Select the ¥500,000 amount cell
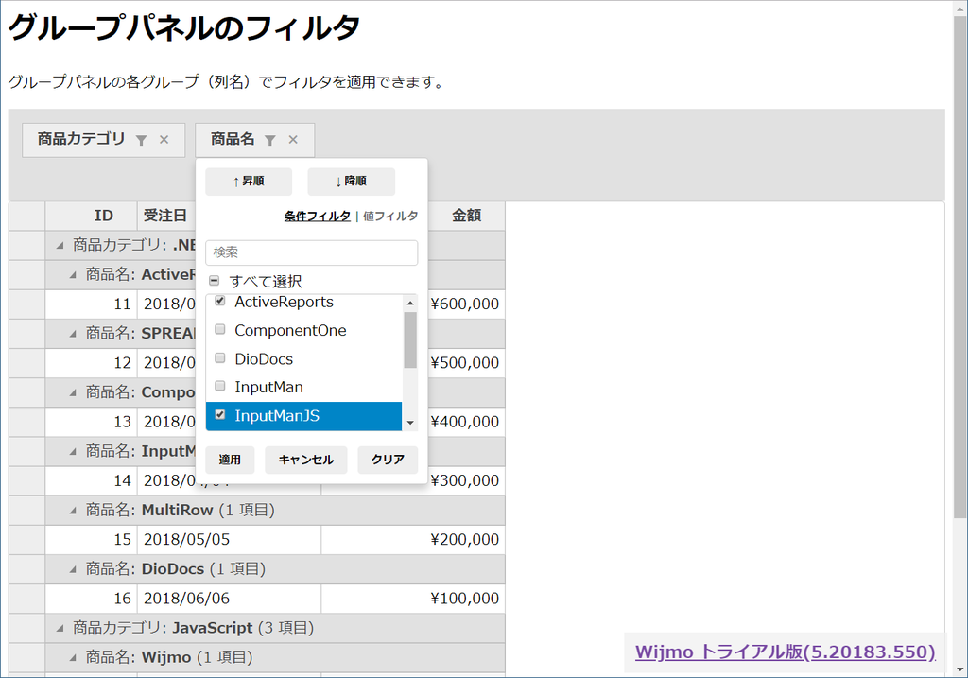Image resolution: width=968 pixels, height=678 pixels. click(x=466, y=362)
